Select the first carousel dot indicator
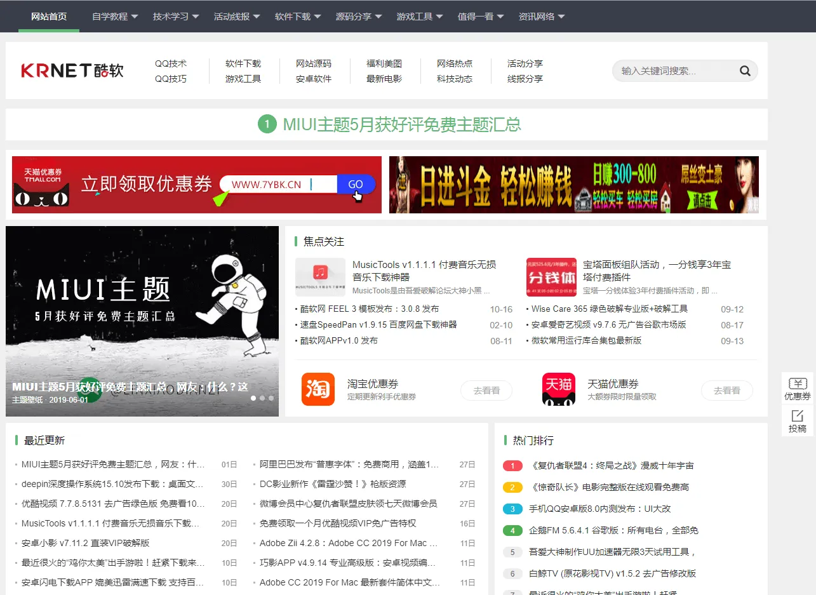 click(x=253, y=398)
